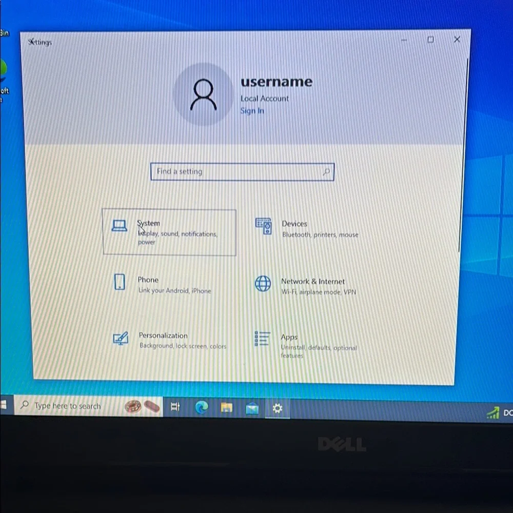Open the Phone settings icon

[x=120, y=282]
